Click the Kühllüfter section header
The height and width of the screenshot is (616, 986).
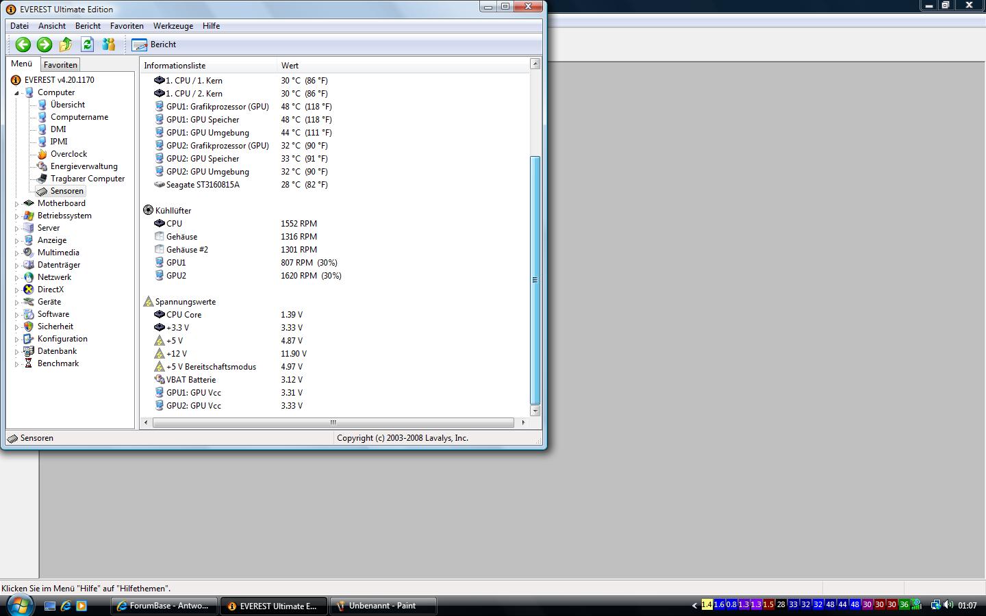173,211
